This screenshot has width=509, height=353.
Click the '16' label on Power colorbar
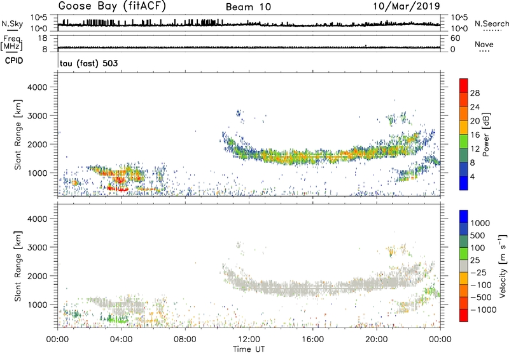pyautogui.click(x=475, y=135)
